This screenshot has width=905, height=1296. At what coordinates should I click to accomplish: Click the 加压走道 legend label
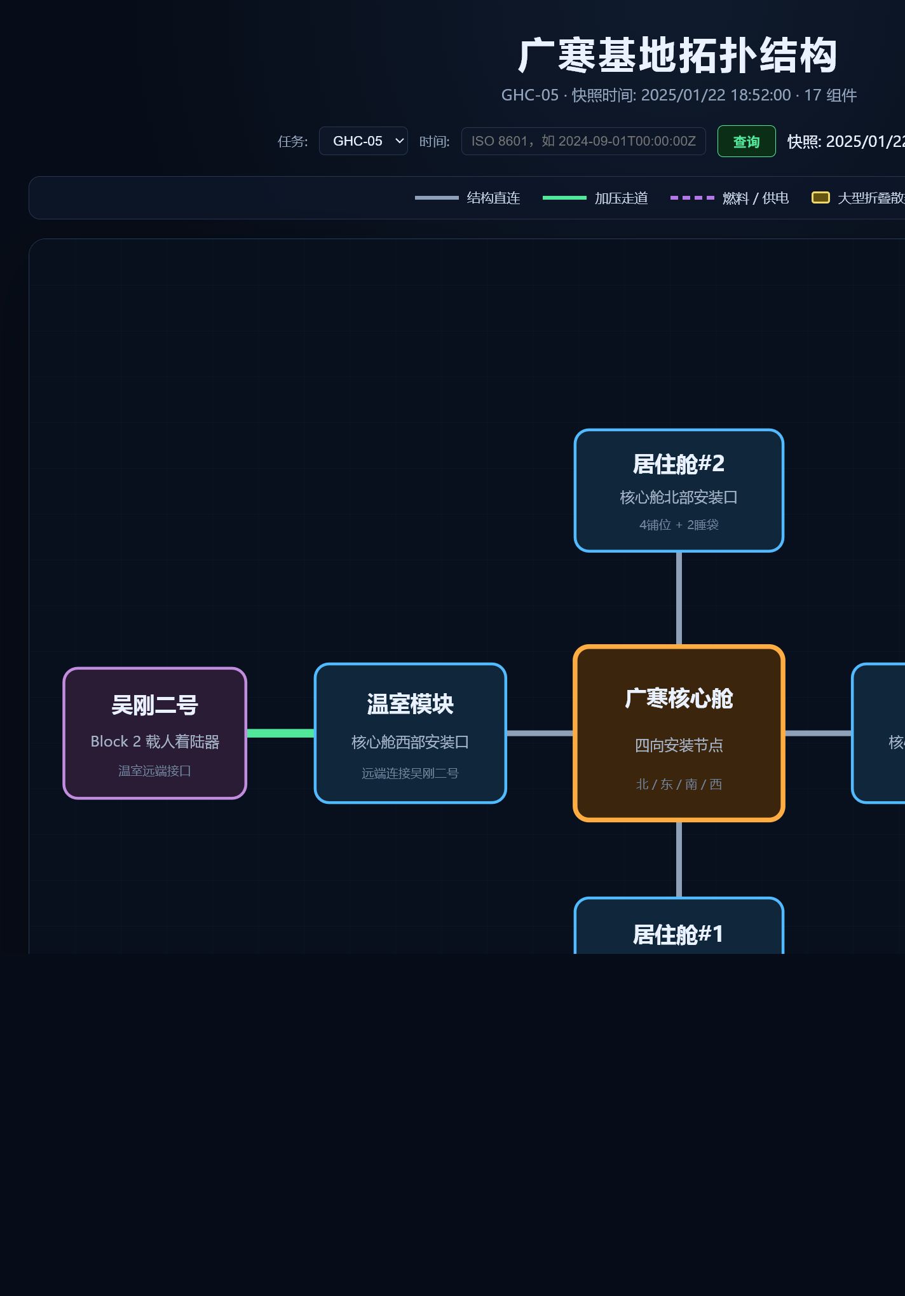tap(622, 198)
